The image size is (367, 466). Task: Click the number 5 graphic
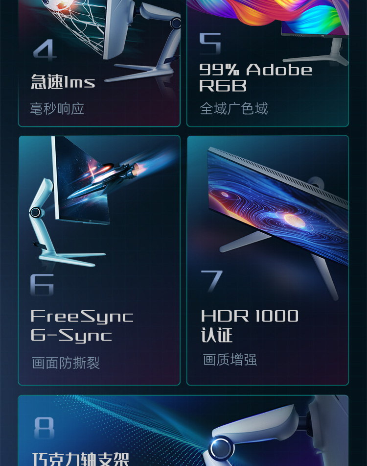click(x=210, y=44)
